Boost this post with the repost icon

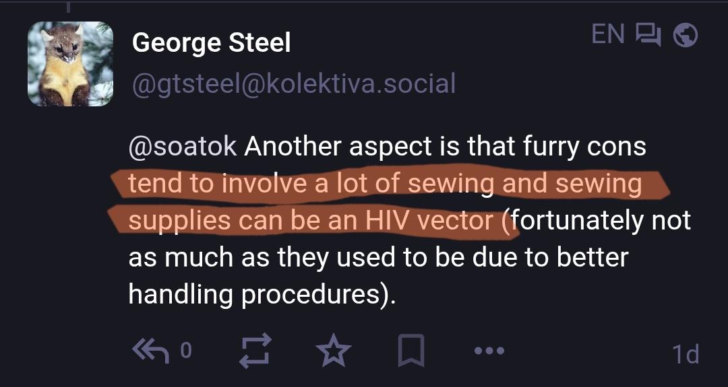pos(256,351)
